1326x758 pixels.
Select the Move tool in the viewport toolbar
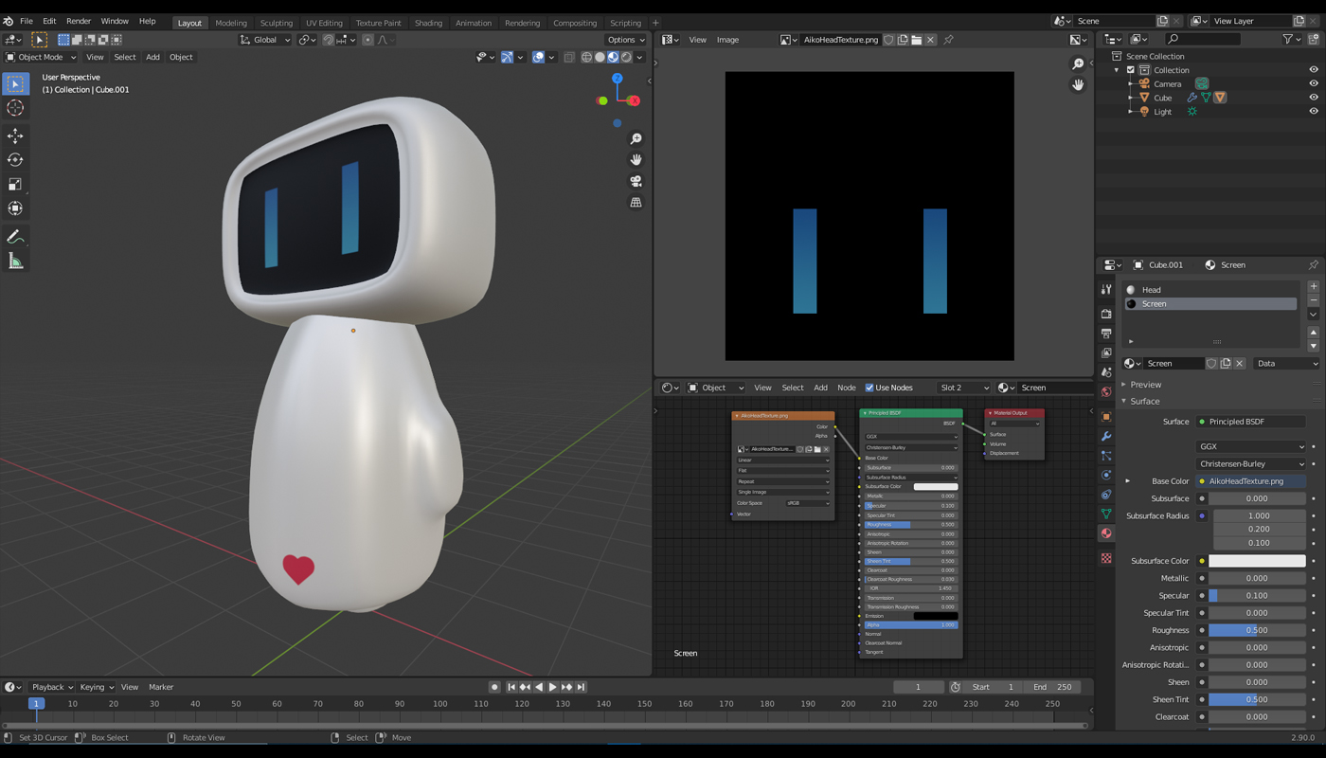(15, 135)
